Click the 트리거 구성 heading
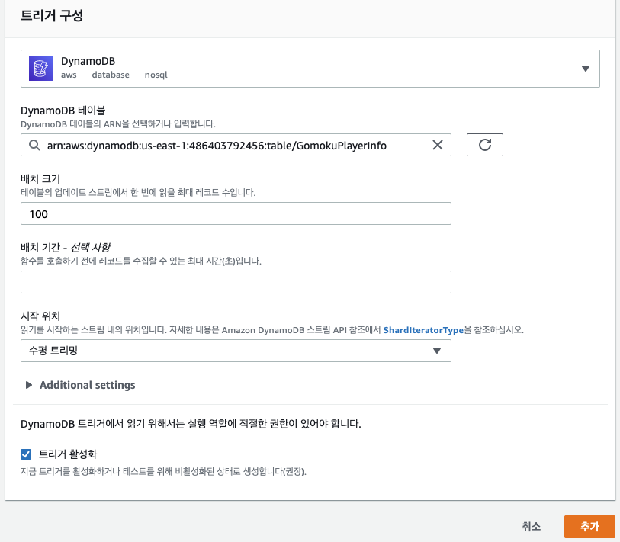 coord(52,16)
